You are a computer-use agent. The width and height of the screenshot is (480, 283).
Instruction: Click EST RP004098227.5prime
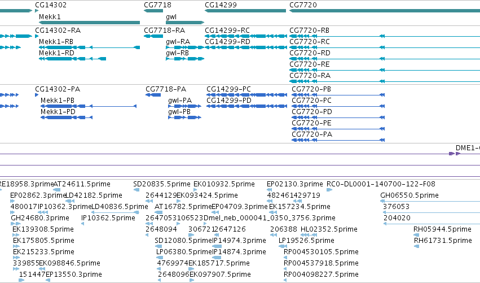tap(321, 275)
